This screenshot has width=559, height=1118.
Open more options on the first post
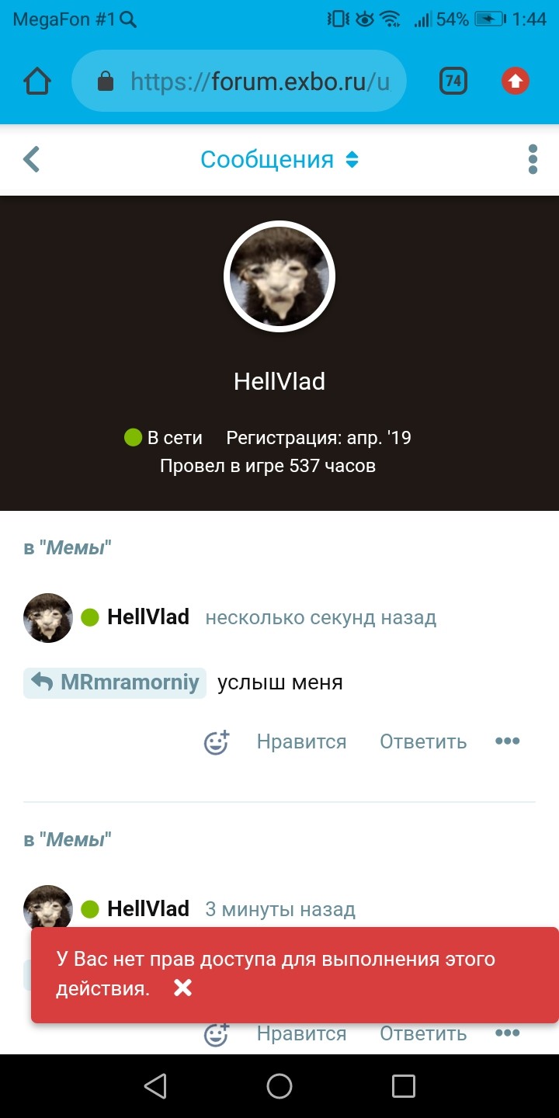pyautogui.click(x=507, y=741)
